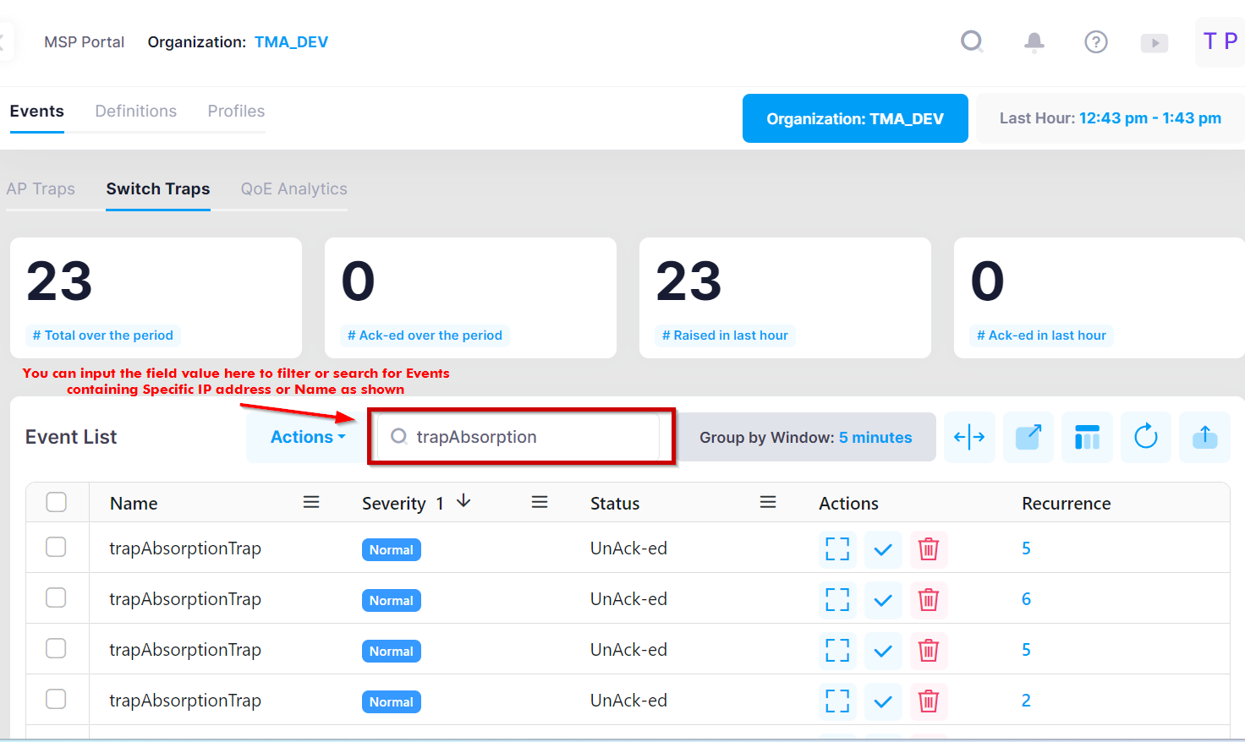Export events using the upload icon
Image resolution: width=1245 pixels, height=742 pixels.
click(x=1204, y=437)
